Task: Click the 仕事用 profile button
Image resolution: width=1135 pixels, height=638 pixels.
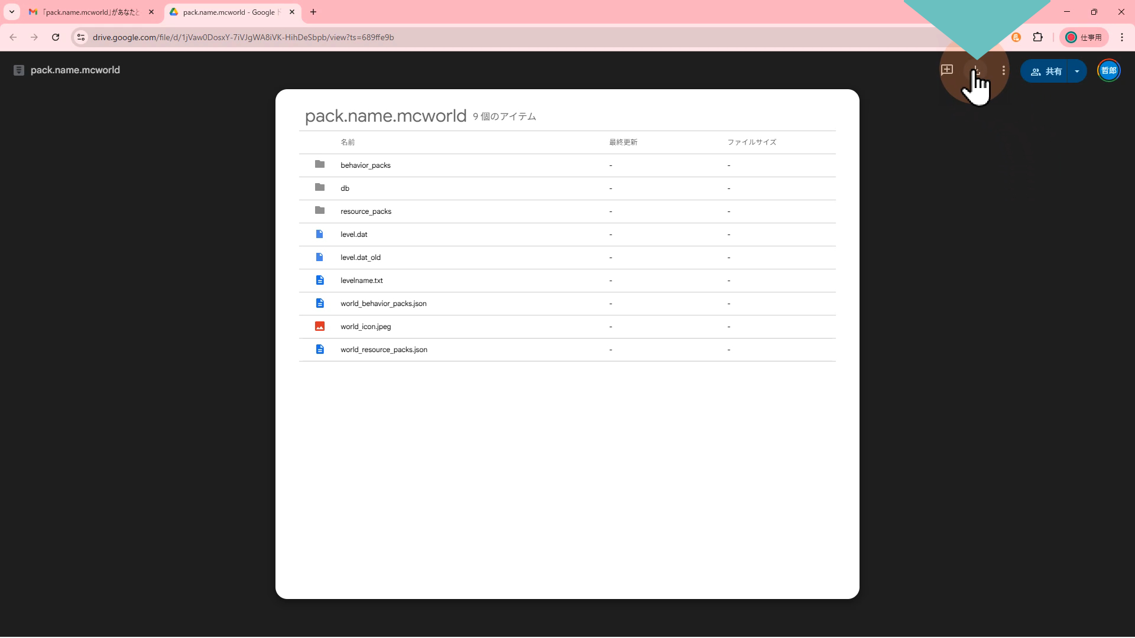Action: tap(1084, 37)
